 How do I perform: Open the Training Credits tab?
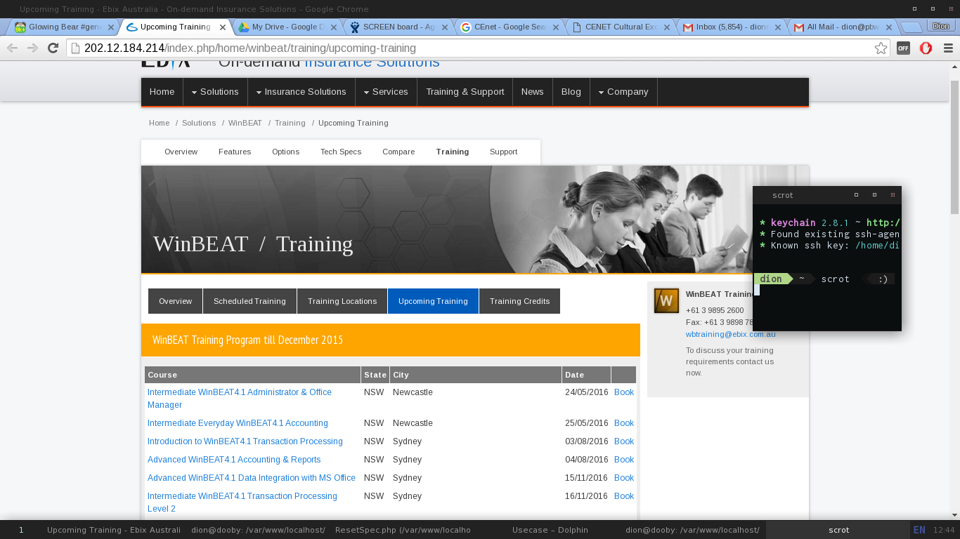(520, 301)
